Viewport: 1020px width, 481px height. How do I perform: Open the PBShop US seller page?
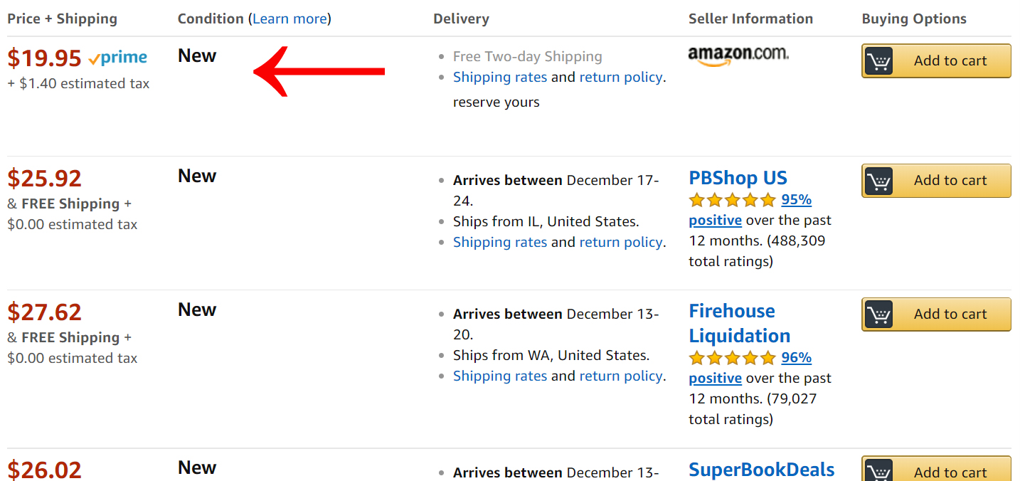(x=738, y=178)
